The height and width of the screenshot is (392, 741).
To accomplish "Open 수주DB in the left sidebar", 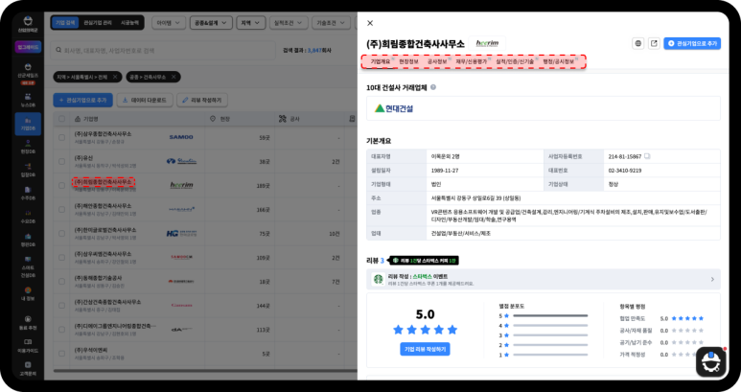I will click(28, 194).
